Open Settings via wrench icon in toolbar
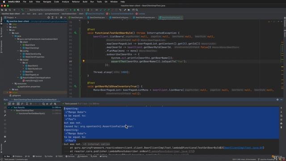The width and height of the screenshot is (286, 161). point(125,10)
